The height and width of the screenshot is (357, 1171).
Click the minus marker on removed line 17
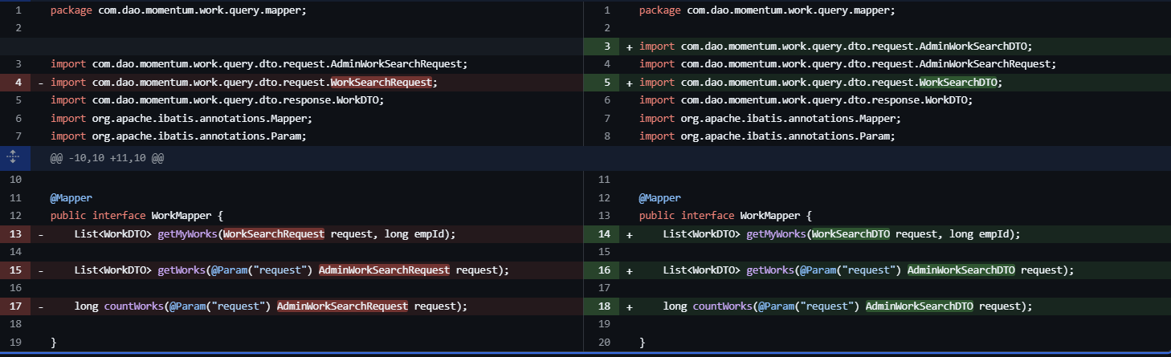pos(40,306)
